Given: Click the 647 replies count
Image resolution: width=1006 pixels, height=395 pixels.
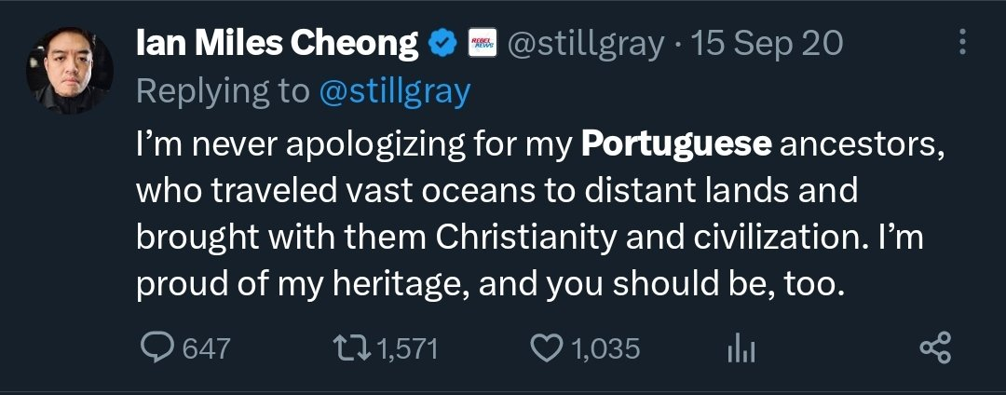Looking at the screenshot, I should [206, 349].
